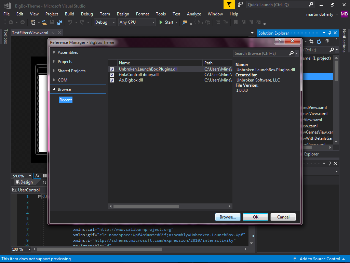Click the Undo toolbar icon
Image resolution: width=350 pixels, height=263 pixels.
[70, 22]
